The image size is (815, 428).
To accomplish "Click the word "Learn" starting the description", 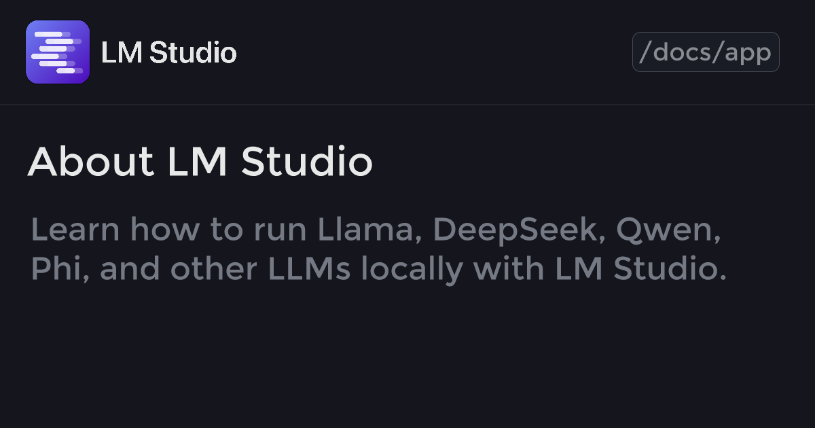I will tap(75, 230).
